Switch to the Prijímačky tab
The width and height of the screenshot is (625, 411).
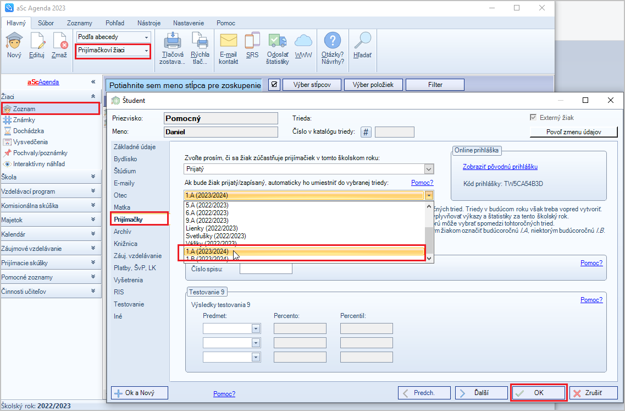point(139,219)
